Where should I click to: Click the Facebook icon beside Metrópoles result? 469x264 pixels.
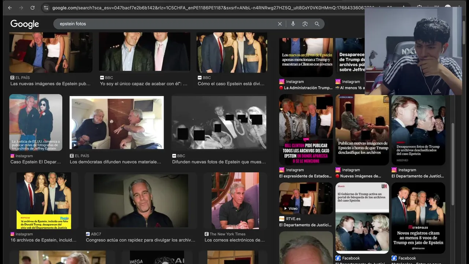(x=394, y=258)
